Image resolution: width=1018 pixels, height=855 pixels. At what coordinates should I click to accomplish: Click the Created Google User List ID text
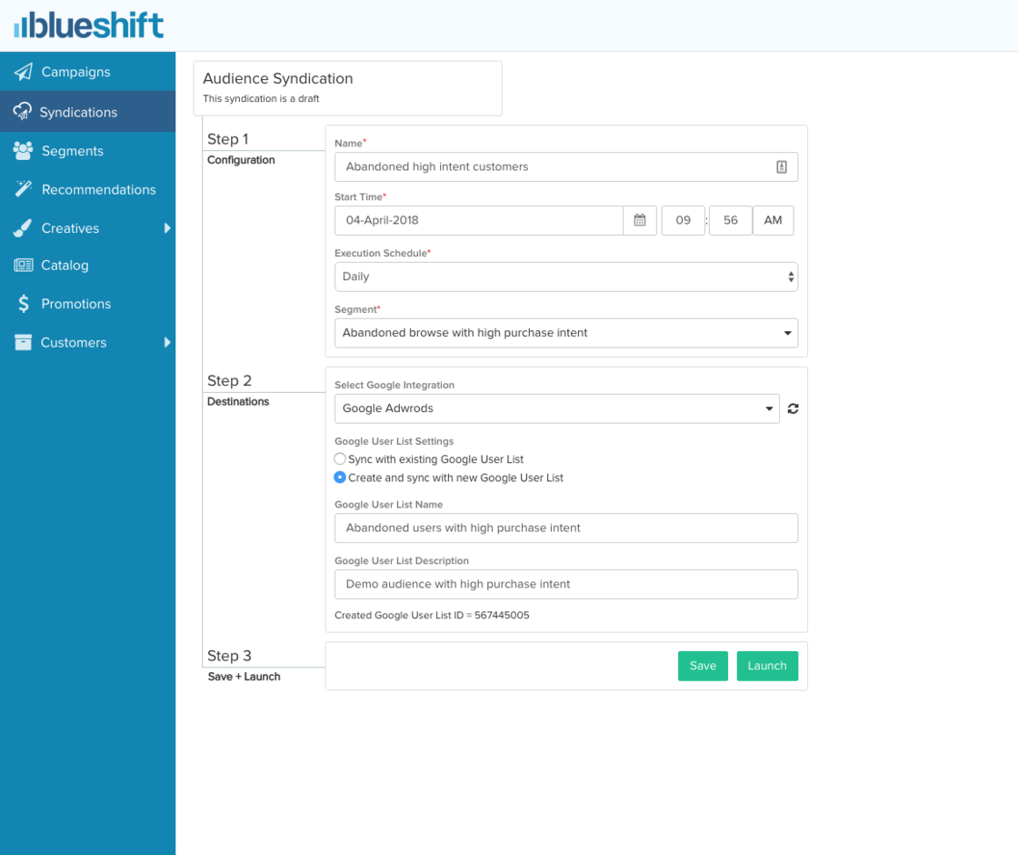click(x=432, y=615)
